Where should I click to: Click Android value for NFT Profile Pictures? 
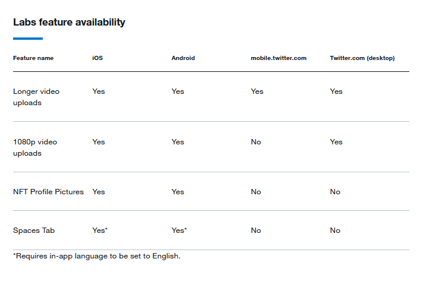coord(178,192)
